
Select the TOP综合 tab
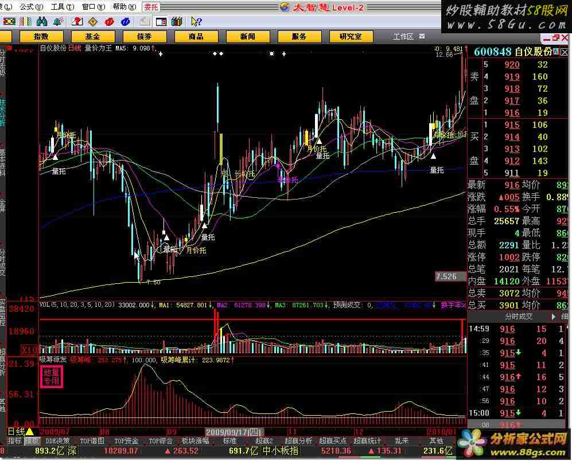[161, 441]
